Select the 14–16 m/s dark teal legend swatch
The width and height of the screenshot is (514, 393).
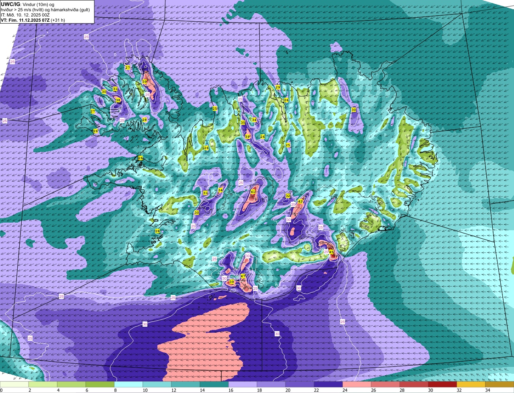pos(214,385)
